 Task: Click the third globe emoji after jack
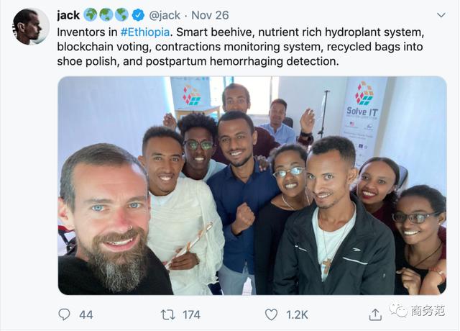(122, 15)
